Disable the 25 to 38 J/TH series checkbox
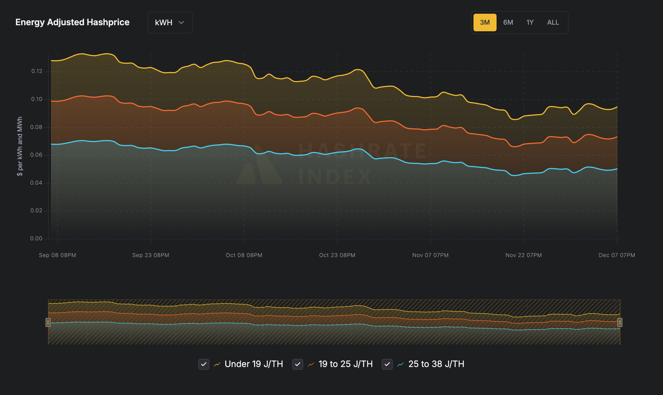Screen dimensions: 663x395 coord(387,364)
